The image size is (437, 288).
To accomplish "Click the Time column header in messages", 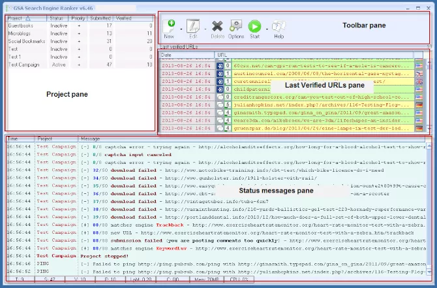I will pos(20,138).
